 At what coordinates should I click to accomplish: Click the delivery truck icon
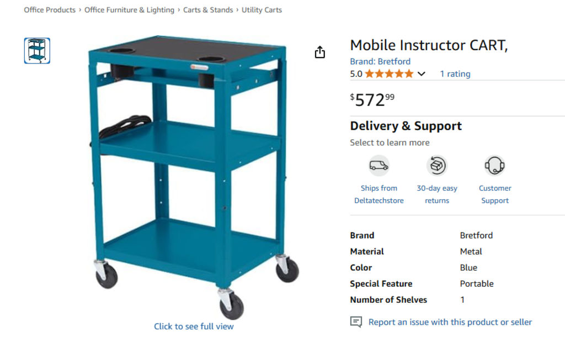379,165
